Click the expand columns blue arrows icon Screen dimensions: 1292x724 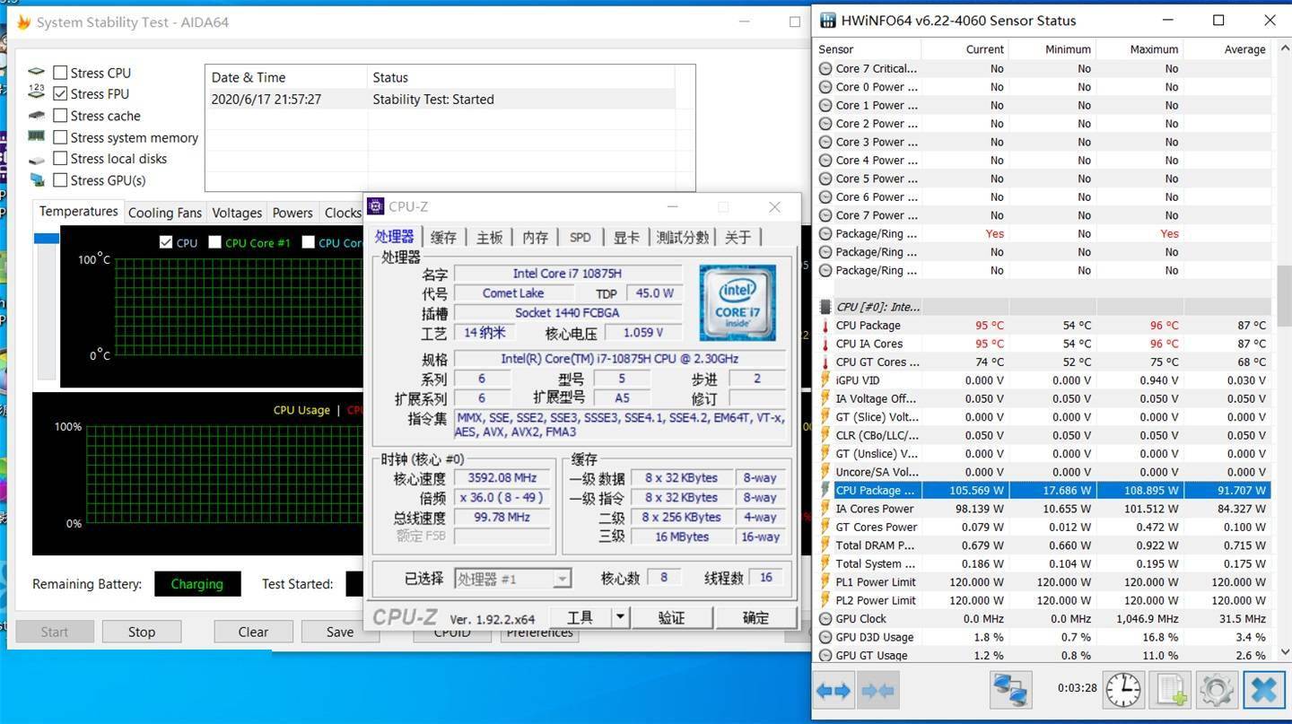tap(834, 690)
